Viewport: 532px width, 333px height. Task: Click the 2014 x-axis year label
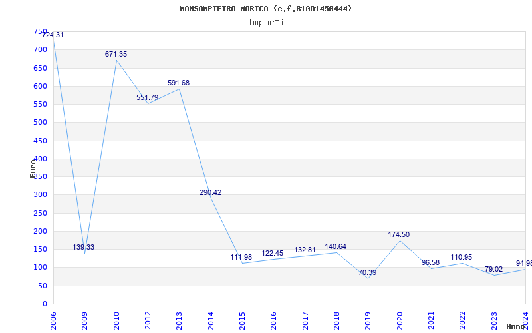point(211,321)
